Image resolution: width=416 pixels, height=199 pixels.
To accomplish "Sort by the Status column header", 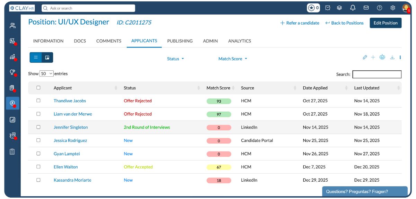I will pyautogui.click(x=162, y=88).
